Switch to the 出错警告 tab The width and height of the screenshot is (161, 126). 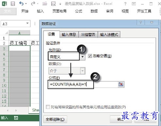(88, 35)
